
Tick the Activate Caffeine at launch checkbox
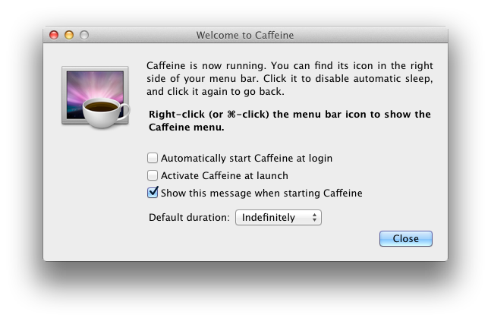point(153,175)
